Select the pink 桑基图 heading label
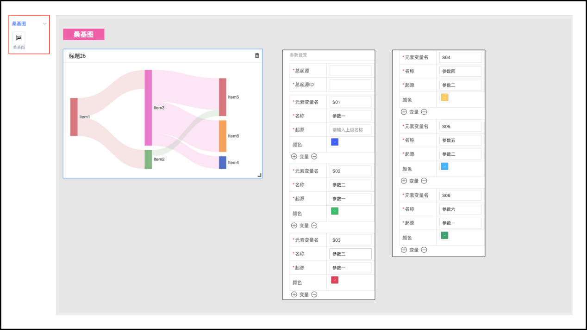This screenshot has width=587, height=330. (84, 35)
